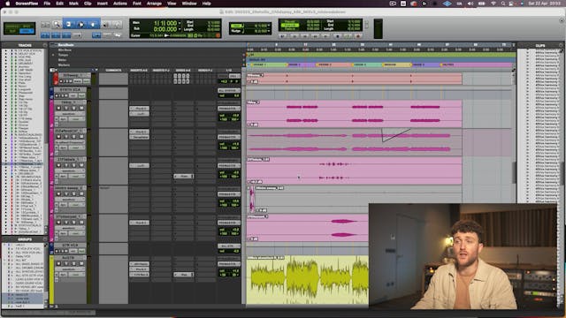Open the Main counter format dropdown arrow

(180, 23)
